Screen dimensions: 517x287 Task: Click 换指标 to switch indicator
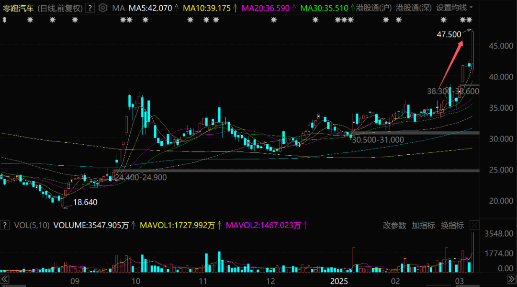click(452, 225)
